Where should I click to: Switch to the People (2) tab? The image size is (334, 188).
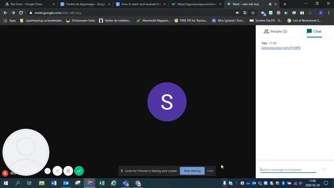point(276,31)
